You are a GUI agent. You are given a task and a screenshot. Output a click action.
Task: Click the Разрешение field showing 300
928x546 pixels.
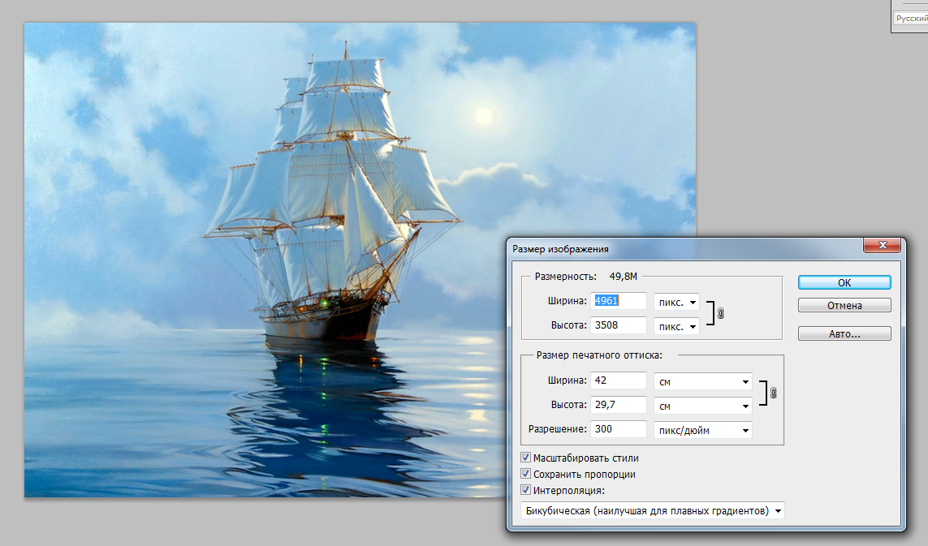click(619, 429)
